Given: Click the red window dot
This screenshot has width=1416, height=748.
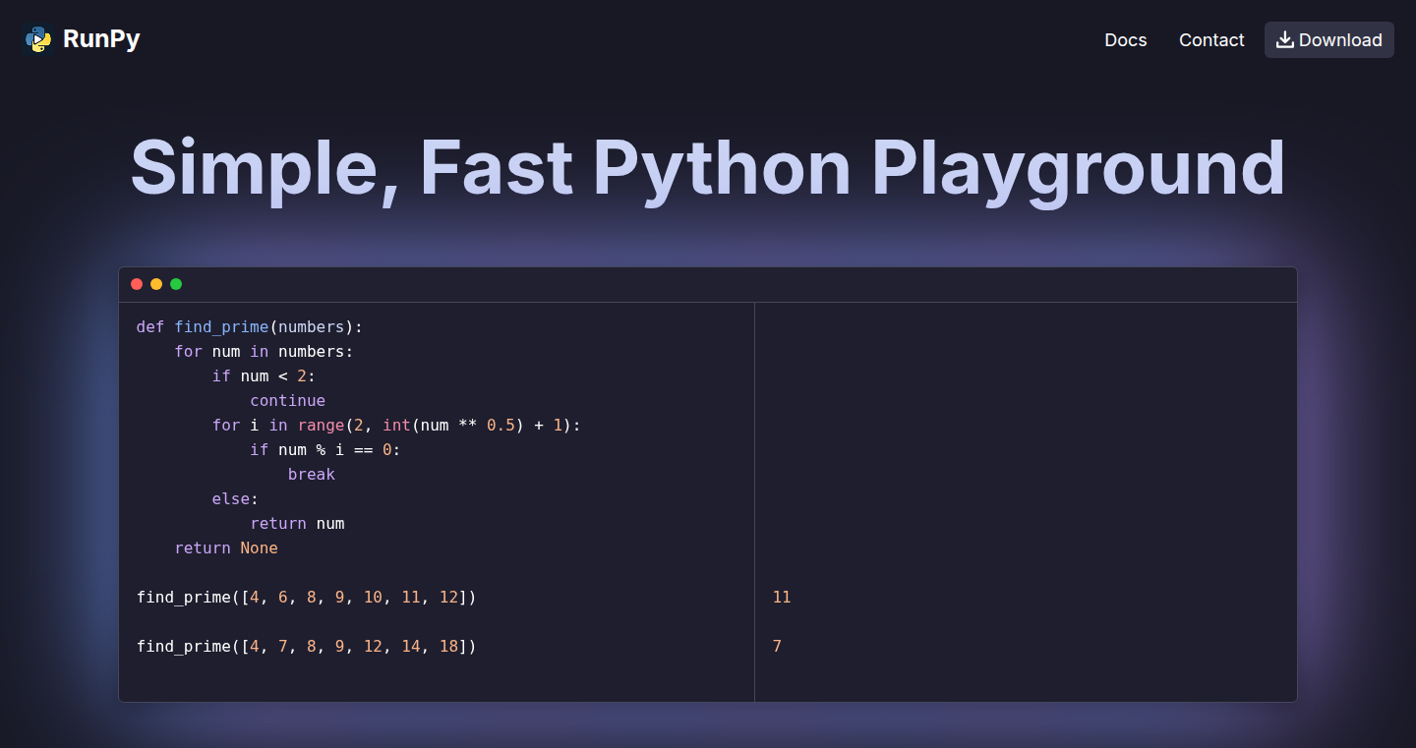Looking at the screenshot, I should 137,284.
